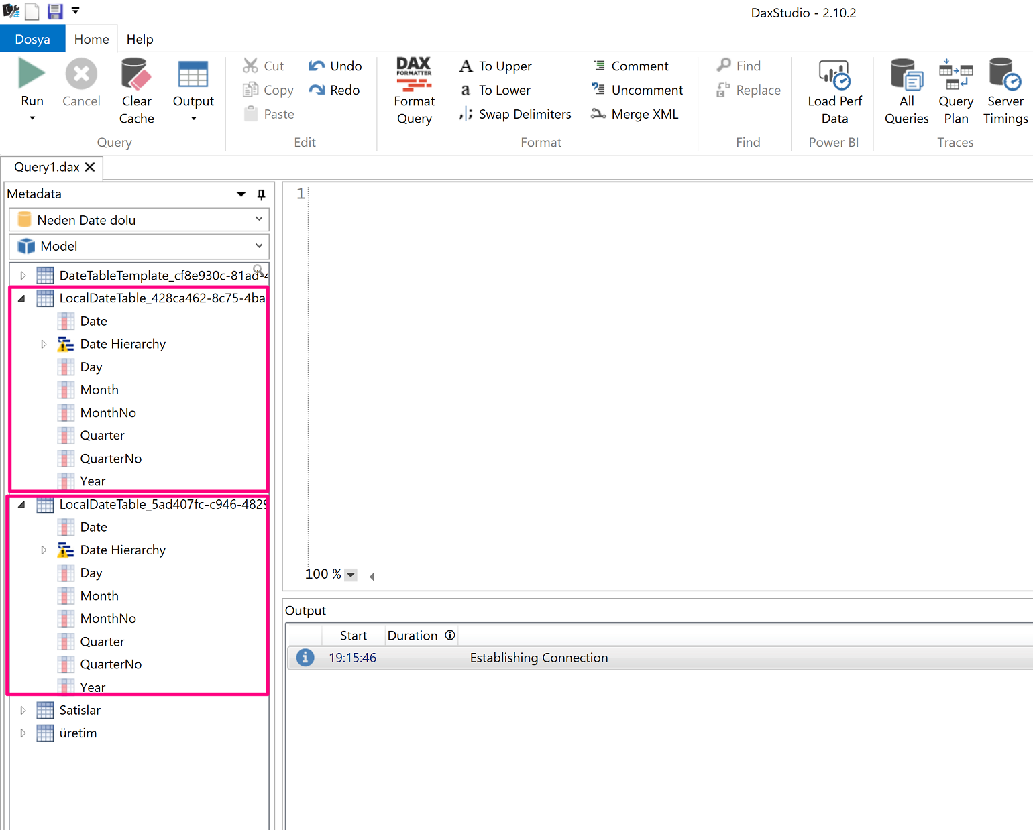This screenshot has width=1033, height=830.
Task: Select Quarter column in LocalDateTable_5ad407fc
Action: coord(102,642)
